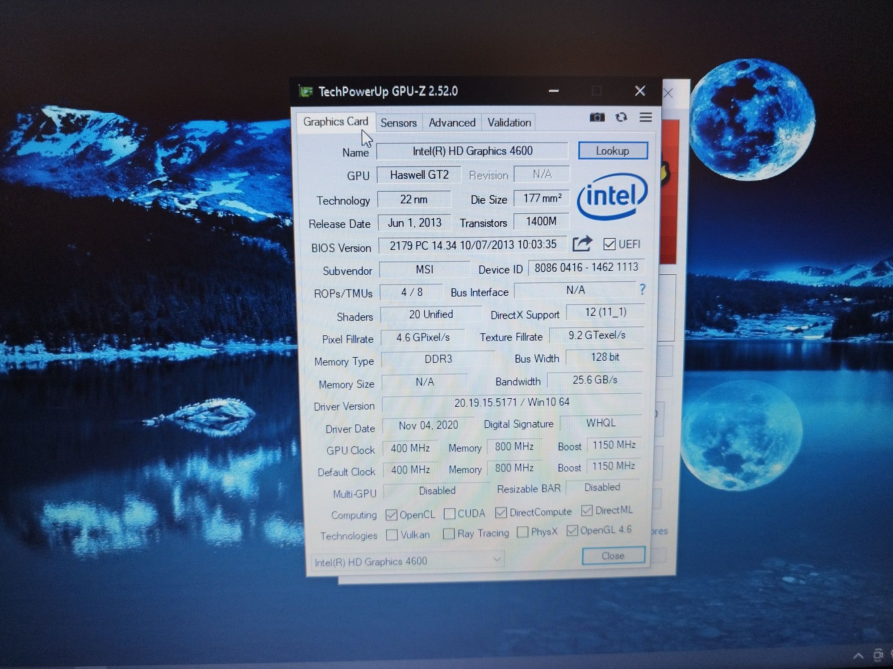
Task: Click the Name field showing HD Graphics 4600
Action: coord(472,151)
